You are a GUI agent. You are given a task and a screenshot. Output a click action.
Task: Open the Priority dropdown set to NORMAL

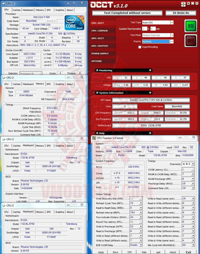coord(172,42)
